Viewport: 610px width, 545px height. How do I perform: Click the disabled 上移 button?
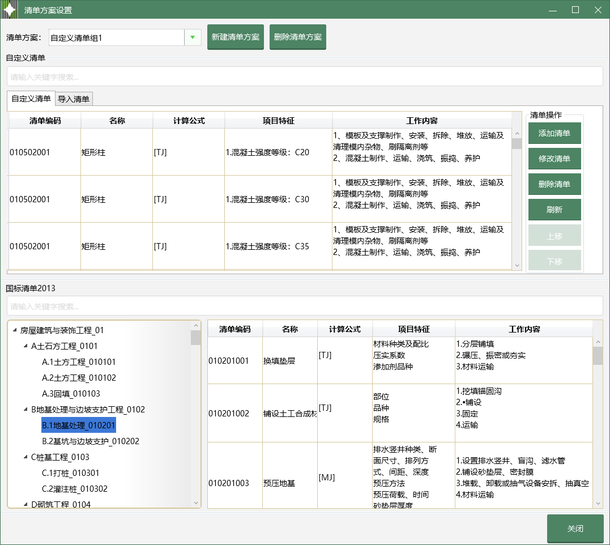click(554, 236)
